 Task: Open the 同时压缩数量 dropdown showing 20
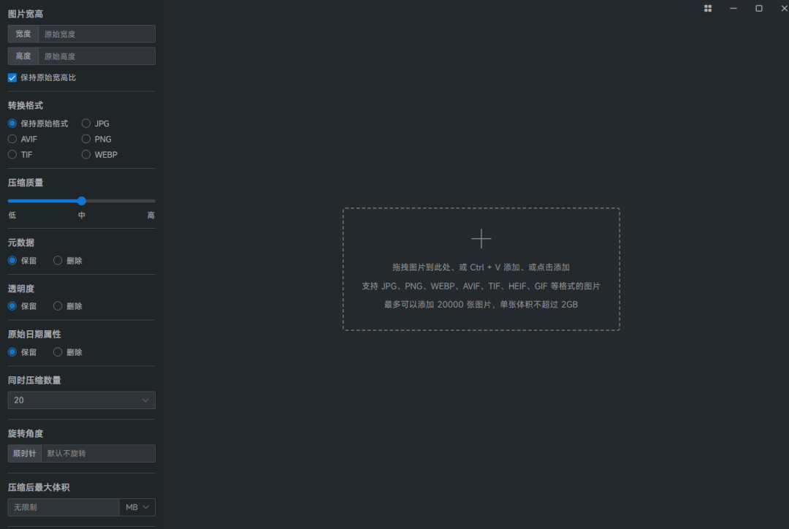pos(82,400)
